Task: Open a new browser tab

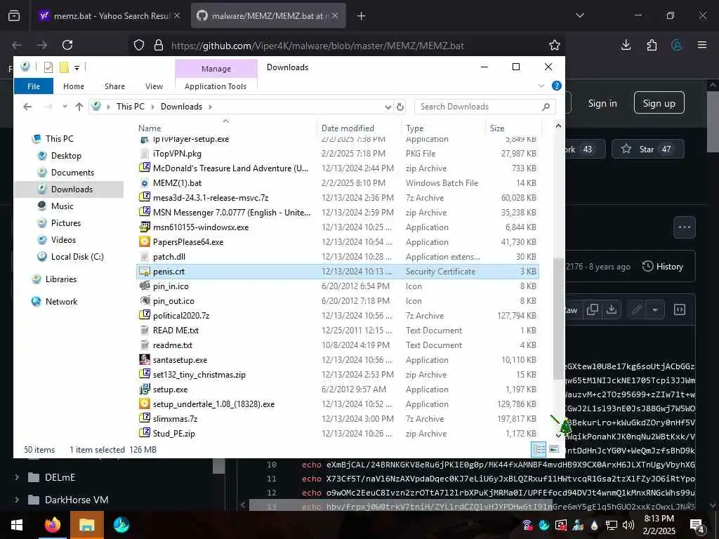Action: click(x=362, y=16)
